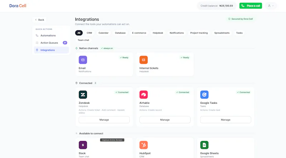
Task: Open the user account dropdown menu
Action: (x=271, y=6)
